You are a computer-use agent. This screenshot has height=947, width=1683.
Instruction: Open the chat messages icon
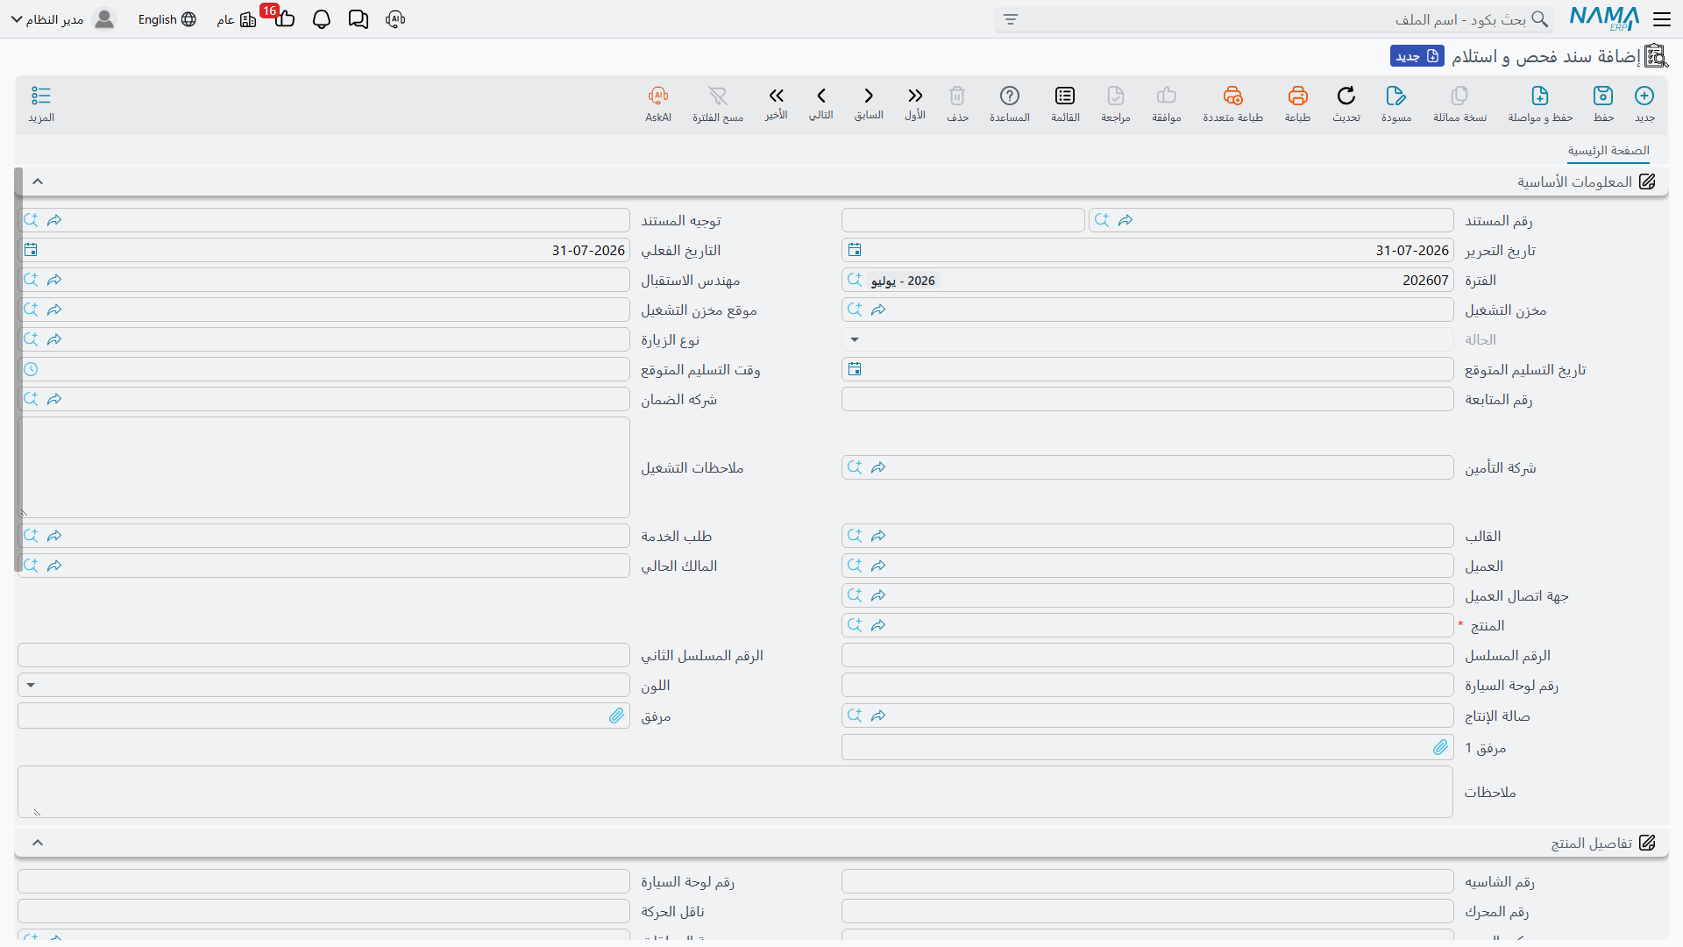pos(359,19)
